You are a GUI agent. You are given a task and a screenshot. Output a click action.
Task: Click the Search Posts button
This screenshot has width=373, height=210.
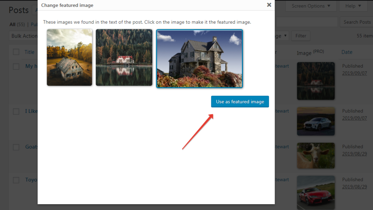pyautogui.click(x=357, y=22)
